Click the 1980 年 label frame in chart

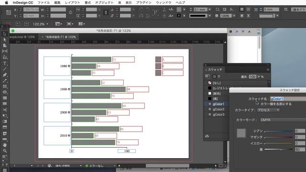point(57,66)
